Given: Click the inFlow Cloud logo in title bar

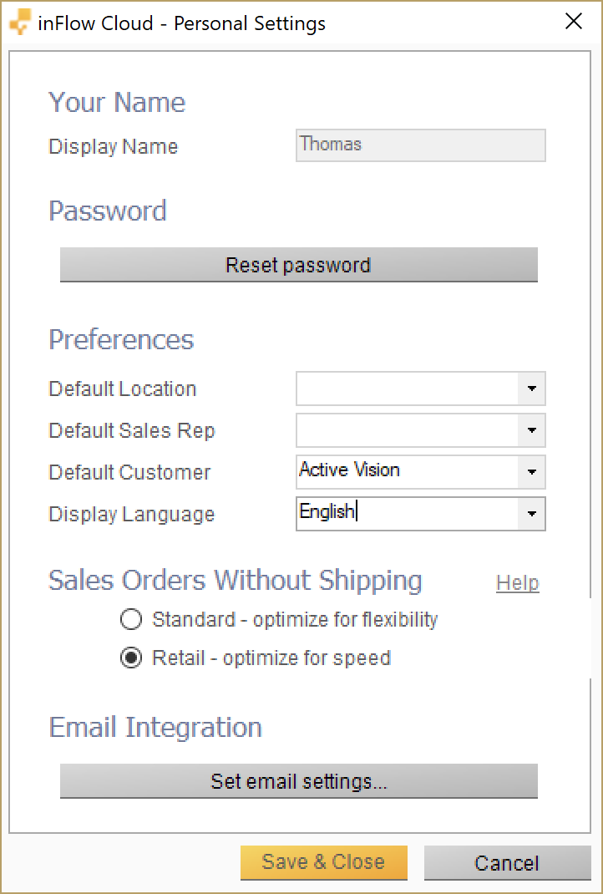Looking at the screenshot, I should point(21,23).
